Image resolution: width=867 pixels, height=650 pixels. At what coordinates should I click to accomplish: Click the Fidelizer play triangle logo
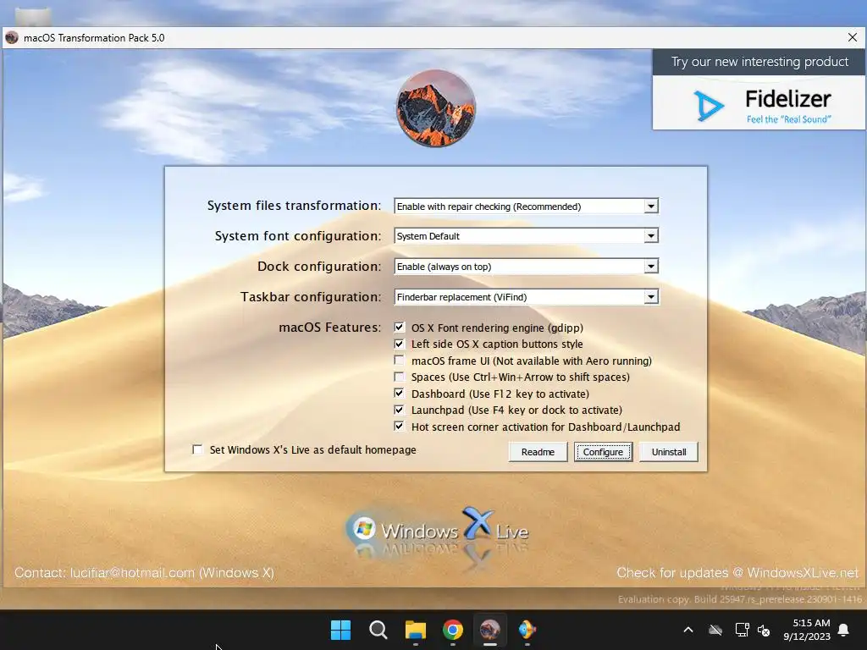tap(709, 105)
